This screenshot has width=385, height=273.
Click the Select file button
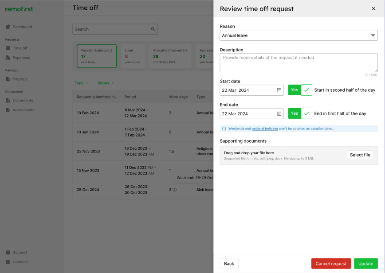click(360, 155)
